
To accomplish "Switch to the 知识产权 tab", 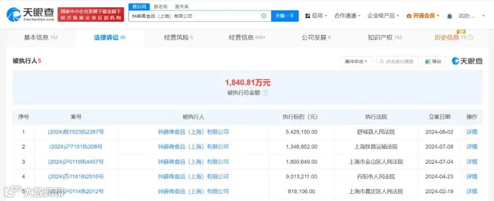I will (385, 38).
